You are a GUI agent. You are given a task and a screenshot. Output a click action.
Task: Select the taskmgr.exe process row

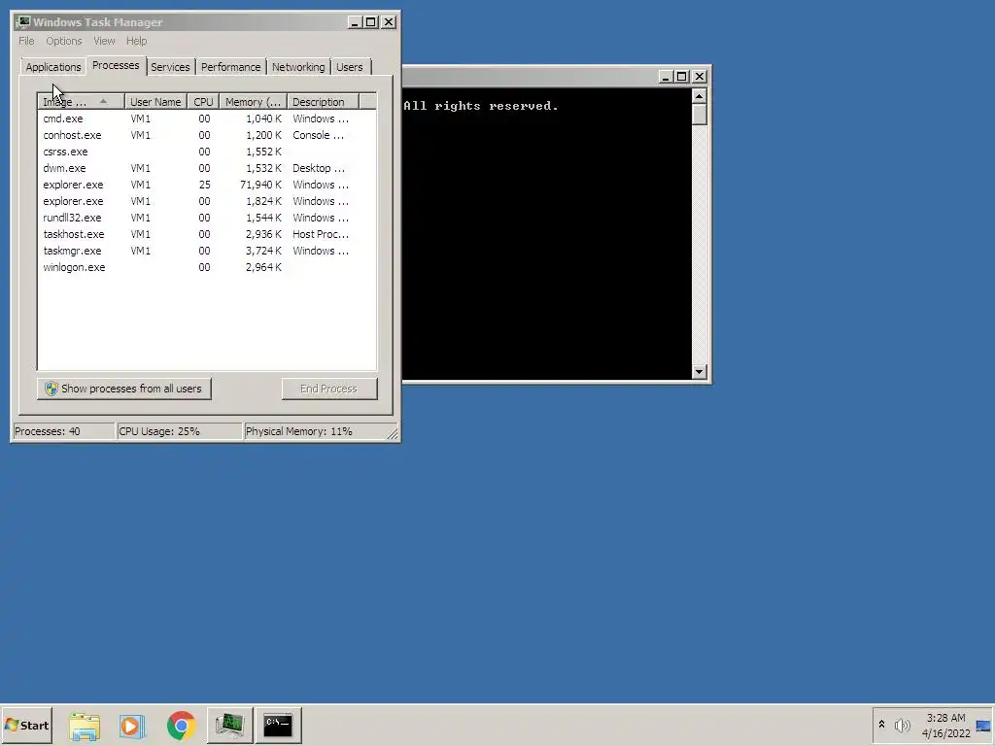pyautogui.click(x=207, y=251)
